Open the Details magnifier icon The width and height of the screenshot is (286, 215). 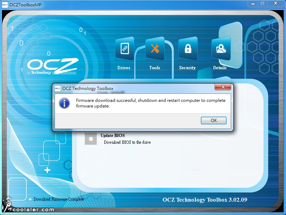(221, 48)
